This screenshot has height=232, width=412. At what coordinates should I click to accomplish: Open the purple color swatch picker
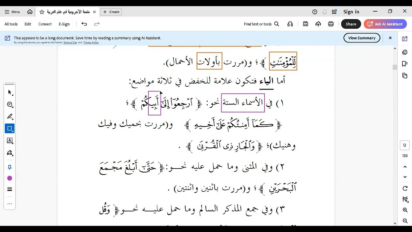[10, 178]
